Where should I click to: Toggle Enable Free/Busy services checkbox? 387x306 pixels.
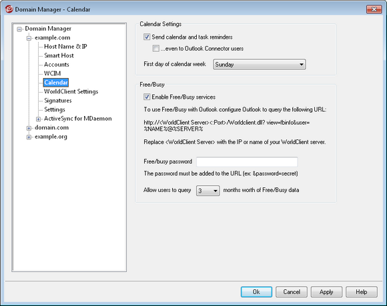coord(147,97)
